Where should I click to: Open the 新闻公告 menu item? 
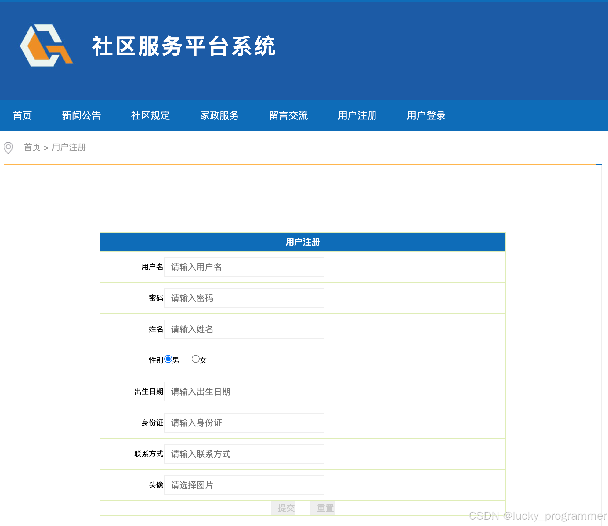coord(81,115)
